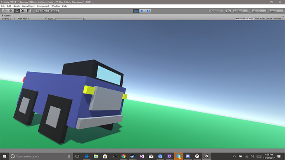Screen dimensions: 285x160
Task: Open the Edit menu
Action: pos(9,6)
